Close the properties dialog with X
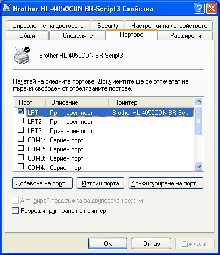220x255 pixels. pyautogui.click(x=211, y=9)
